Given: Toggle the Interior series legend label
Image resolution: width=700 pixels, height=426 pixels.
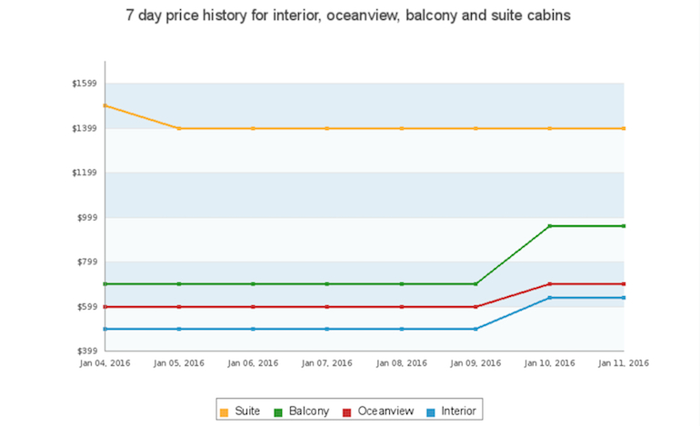Looking at the screenshot, I should (x=458, y=412).
